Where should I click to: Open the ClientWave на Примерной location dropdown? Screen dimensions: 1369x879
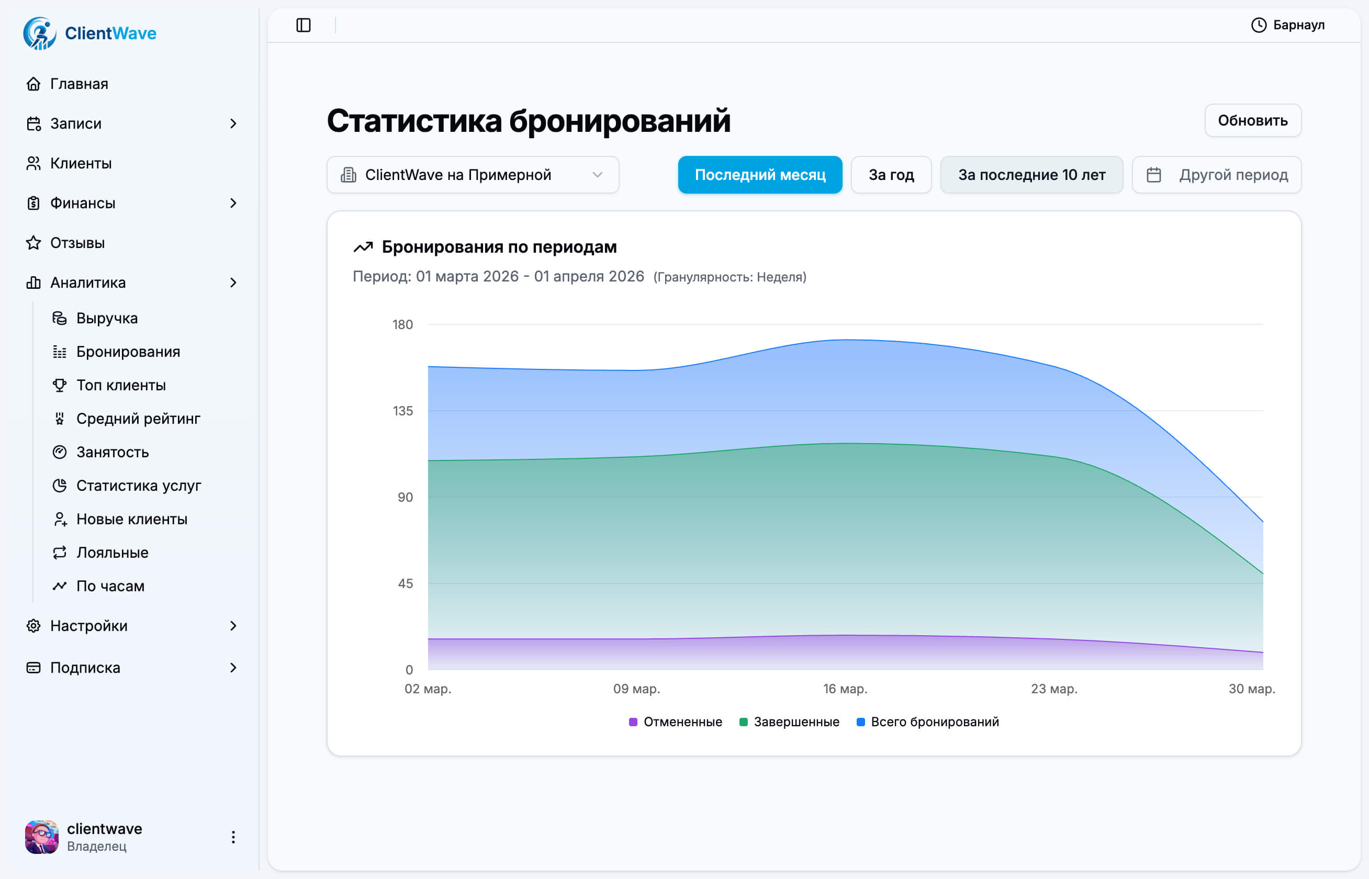click(473, 175)
